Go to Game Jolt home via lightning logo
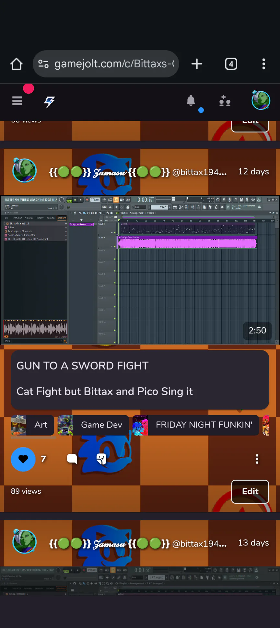Viewport: 280px width, 628px height. pos(50,102)
